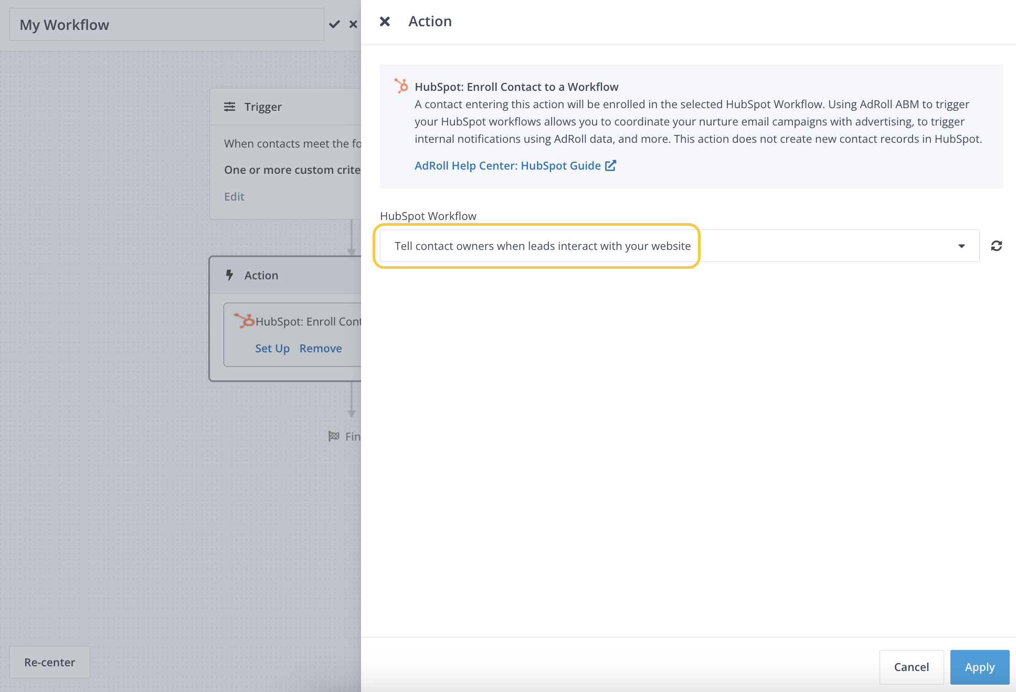Viewport: 1016px width, 692px height.
Task: Click 'HubSpot: Enroll Contact to a Workflow' heading
Action: point(516,87)
